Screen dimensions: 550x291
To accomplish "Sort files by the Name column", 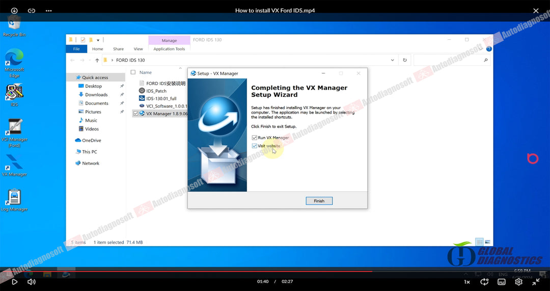I will (146, 72).
